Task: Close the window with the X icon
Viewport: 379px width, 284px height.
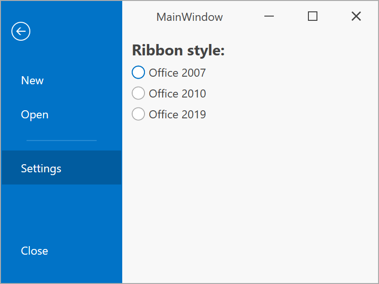Action: pyautogui.click(x=356, y=17)
